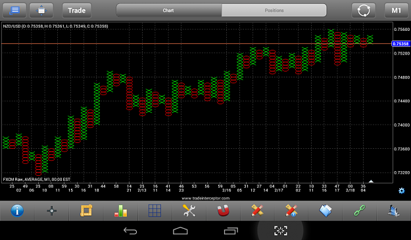Open the Android recent apps button
The image size is (411, 240).
(x=231, y=231)
